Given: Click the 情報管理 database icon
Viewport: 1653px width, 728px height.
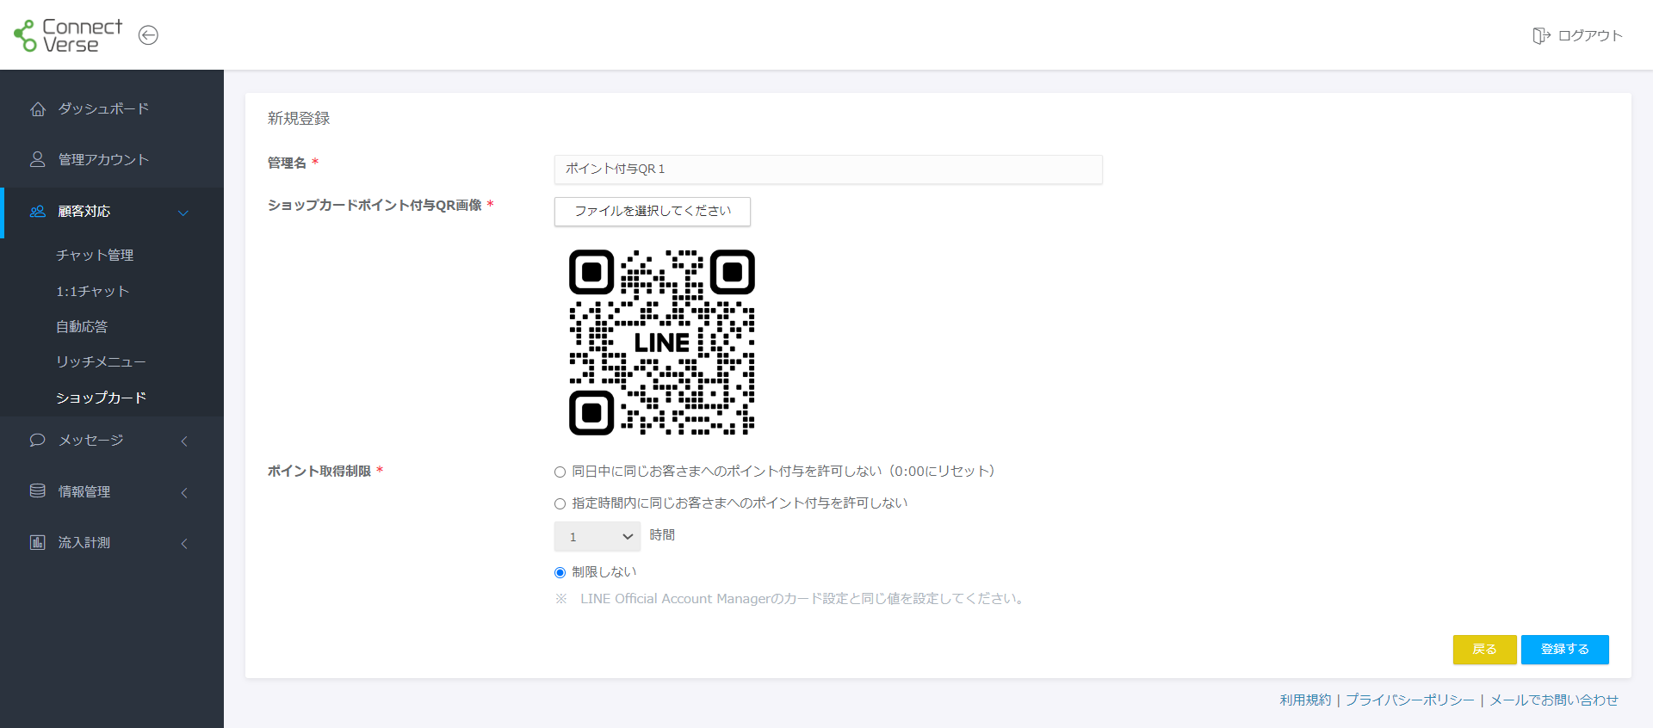Looking at the screenshot, I should 38,490.
